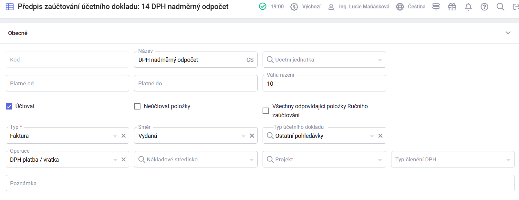Image resolution: width=519 pixels, height=200 pixels.
Task: Clear the Typ field value Faktura
Action: pyautogui.click(x=123, y=136)
